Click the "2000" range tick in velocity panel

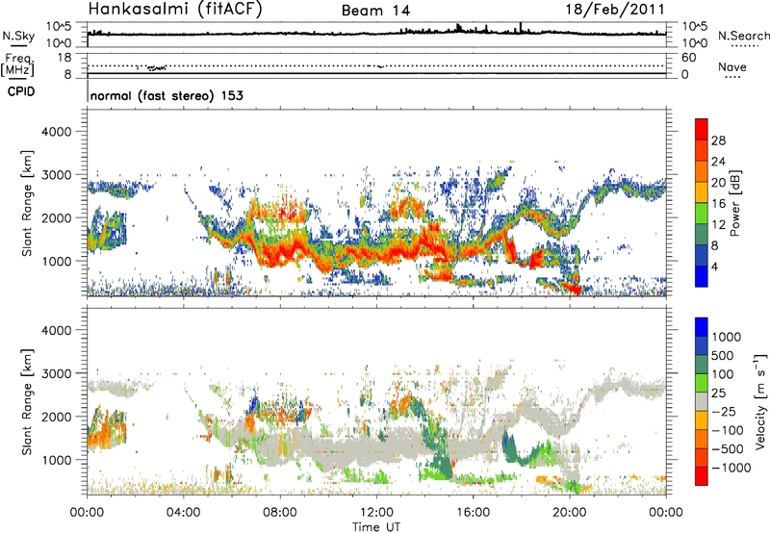(x=57, y=417)
